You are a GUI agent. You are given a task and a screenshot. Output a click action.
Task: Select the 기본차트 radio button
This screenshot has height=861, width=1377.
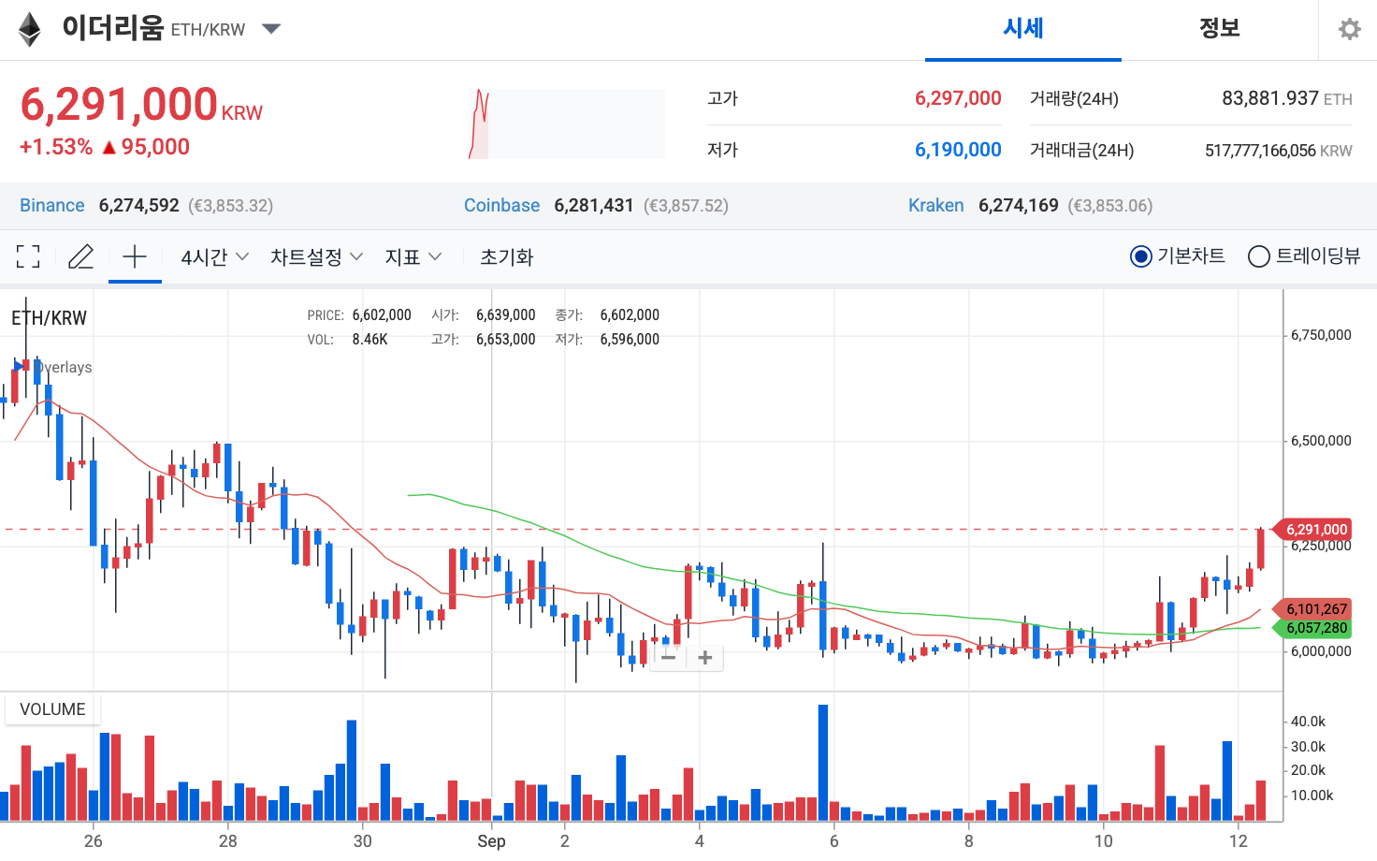[1139, 255]
